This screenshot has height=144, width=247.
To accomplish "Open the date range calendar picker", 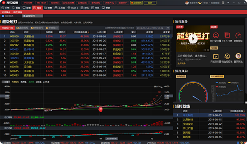I will [168, 28].
